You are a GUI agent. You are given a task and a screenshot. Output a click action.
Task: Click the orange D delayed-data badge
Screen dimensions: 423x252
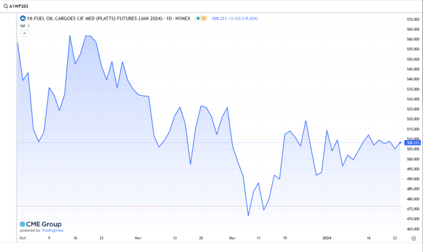pyautogui.click(x=204, y=18)
